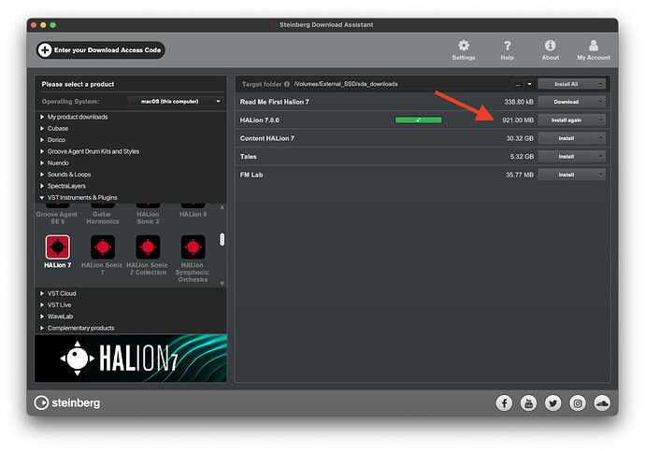Collapse VST Instruments & Plugins
This screenshot has height=451, width=645.
[x=42, y=198]
